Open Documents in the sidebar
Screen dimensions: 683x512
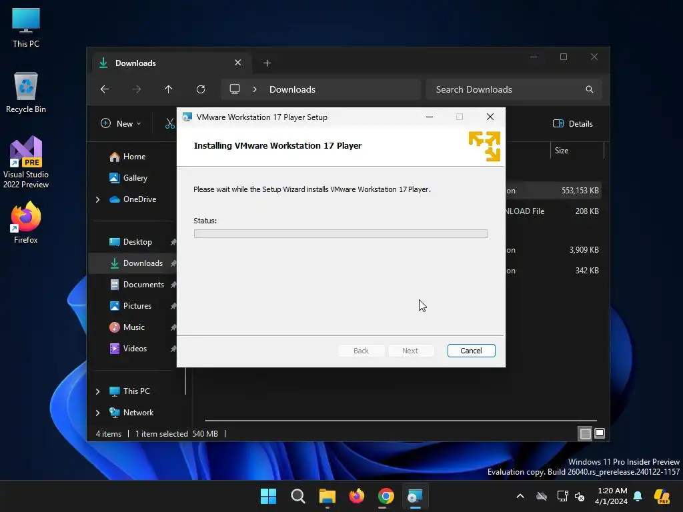[143, 285]
